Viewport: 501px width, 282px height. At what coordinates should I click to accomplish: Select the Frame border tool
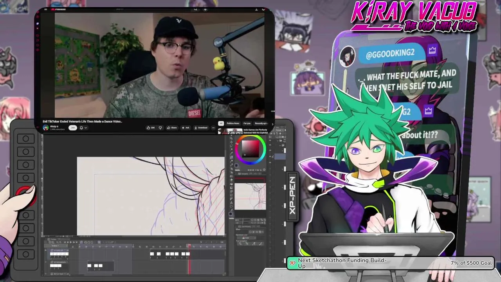[231, 195]
